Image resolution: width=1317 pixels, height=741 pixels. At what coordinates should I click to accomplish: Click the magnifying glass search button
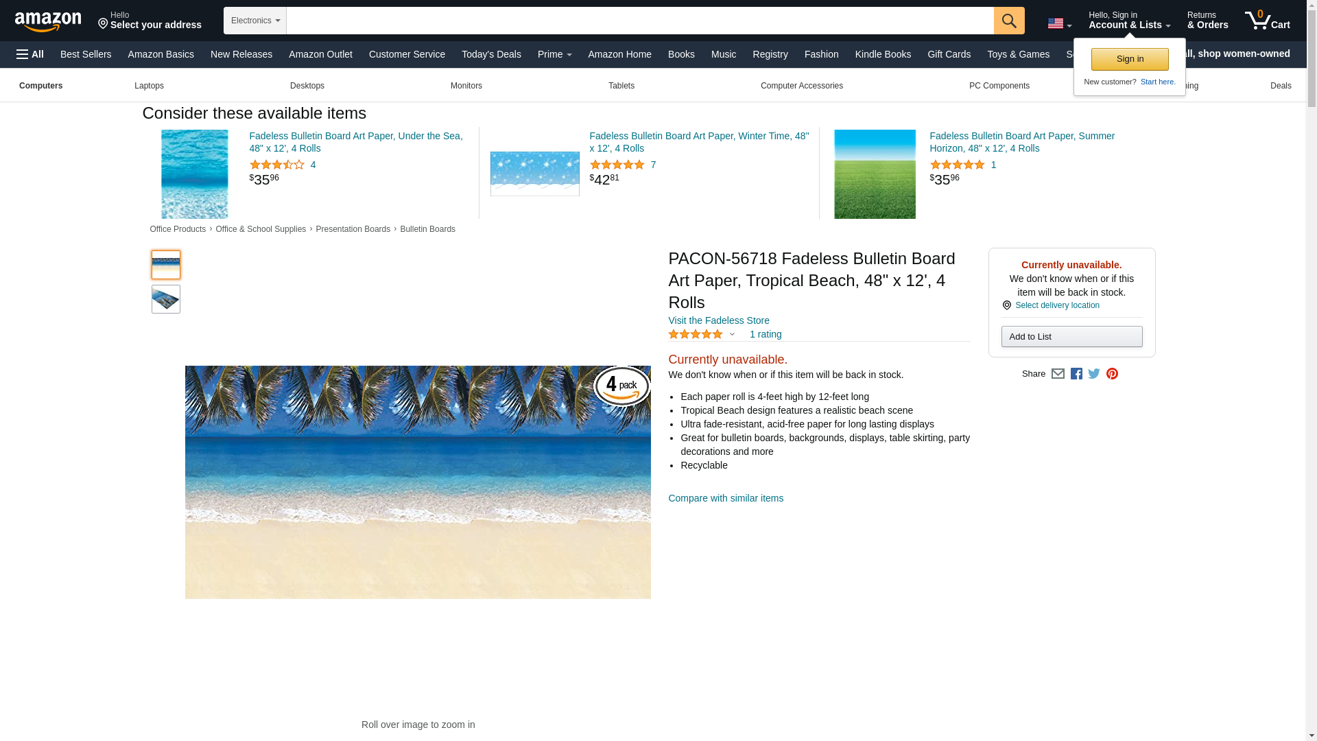(x=1008, y=21)
